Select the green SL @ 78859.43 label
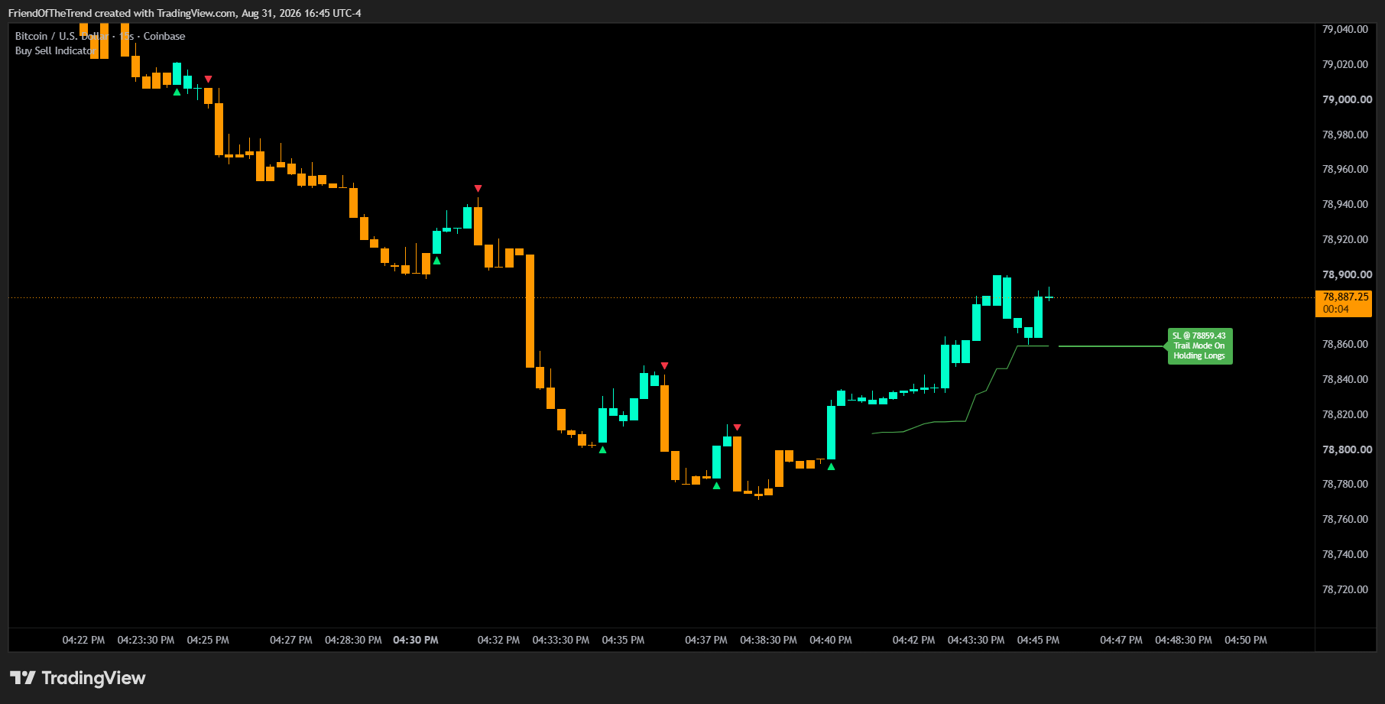 pyautogui.click(x=1199, y=346)
